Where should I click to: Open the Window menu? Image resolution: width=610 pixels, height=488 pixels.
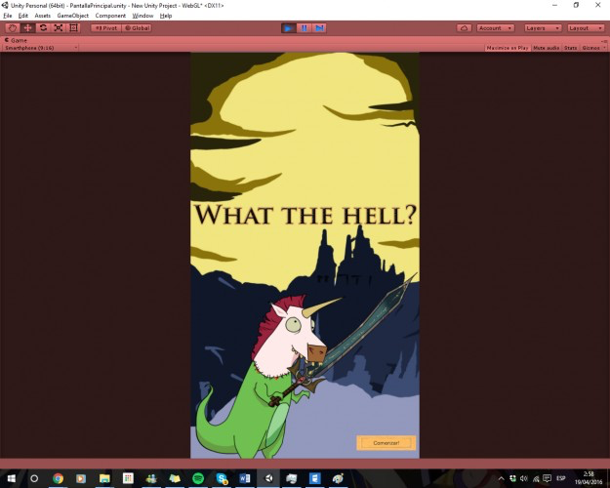click(142, 16)
